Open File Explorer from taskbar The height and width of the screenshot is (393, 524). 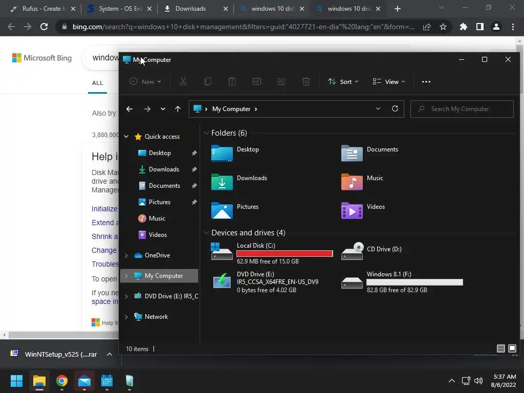coord(39,381)
